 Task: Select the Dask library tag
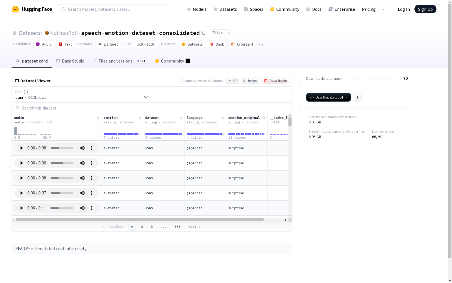click(x=217, y=44)
